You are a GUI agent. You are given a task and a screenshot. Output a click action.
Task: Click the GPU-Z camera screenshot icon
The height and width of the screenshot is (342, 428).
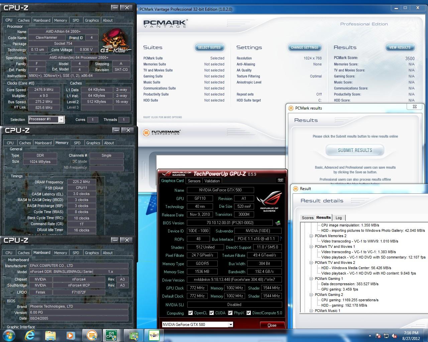click(x=280, y=180)
